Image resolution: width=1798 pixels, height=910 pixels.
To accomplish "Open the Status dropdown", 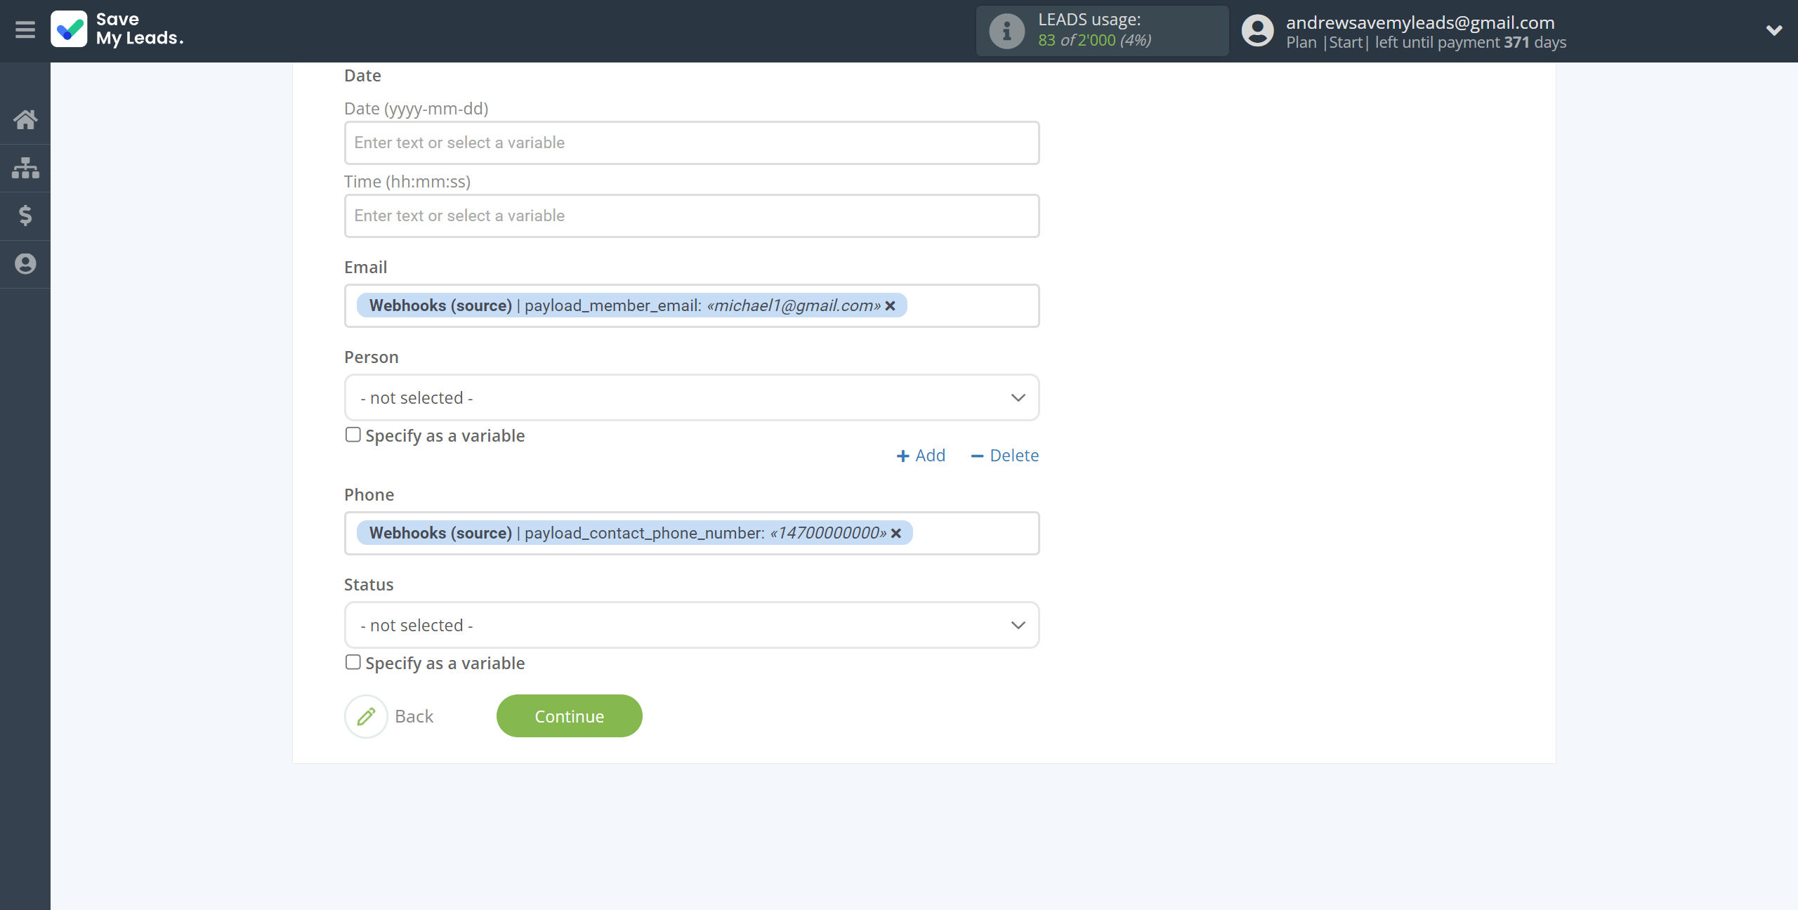I will point(692,625).
